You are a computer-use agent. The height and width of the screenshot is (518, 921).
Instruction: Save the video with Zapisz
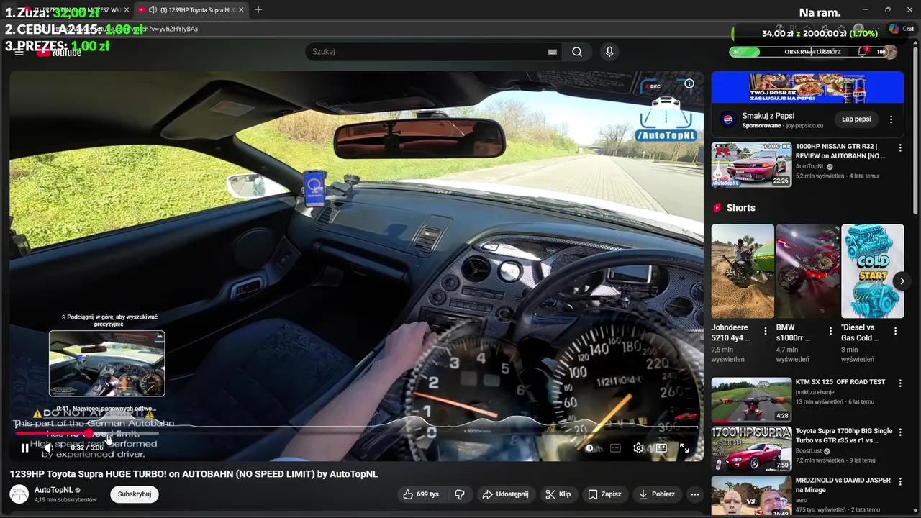604,494
